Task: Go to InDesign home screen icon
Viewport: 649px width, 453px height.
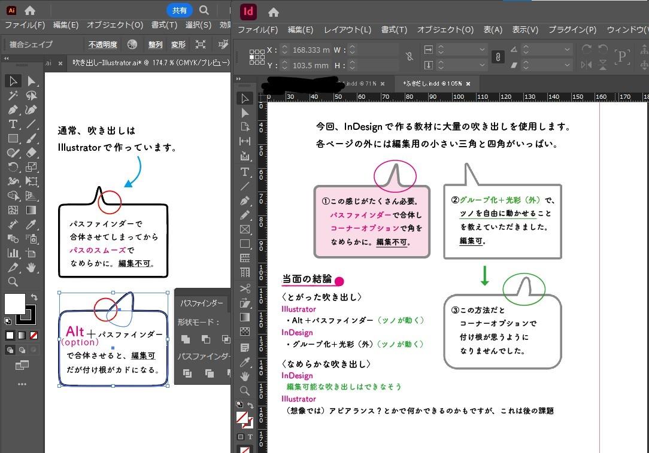Action: tap(273, 13)
